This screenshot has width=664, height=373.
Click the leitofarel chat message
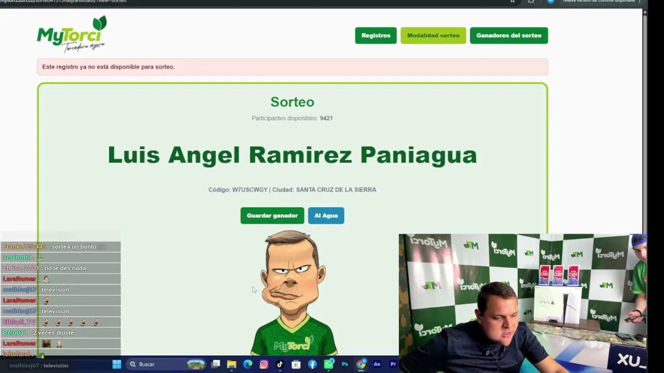point(61,354)
